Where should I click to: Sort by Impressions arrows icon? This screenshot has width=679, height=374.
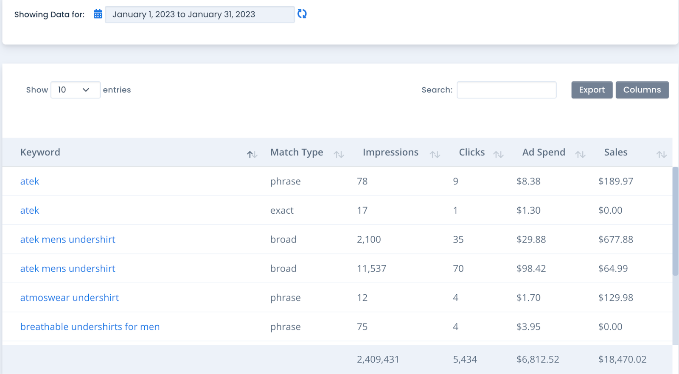click(x=435, y=154)
